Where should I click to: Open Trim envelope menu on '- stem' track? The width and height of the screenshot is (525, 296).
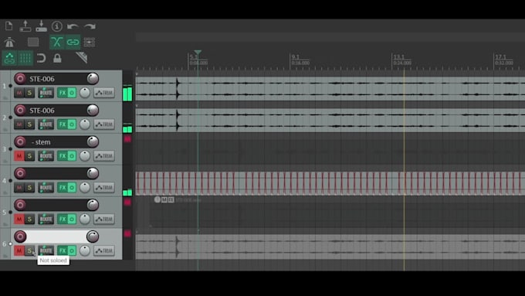104,156
